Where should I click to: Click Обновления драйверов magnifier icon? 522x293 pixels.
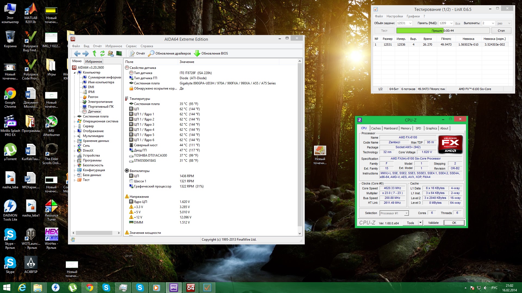point(151,53)
